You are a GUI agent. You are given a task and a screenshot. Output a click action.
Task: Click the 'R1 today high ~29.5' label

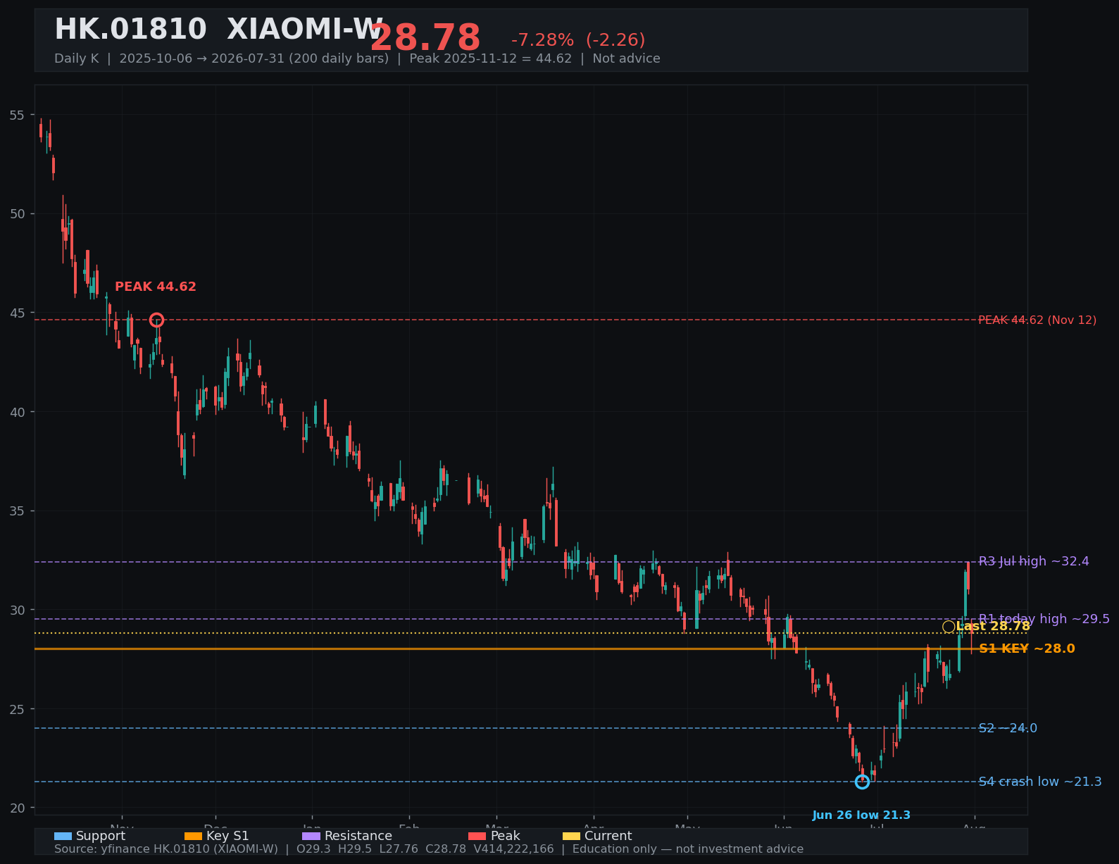pyautogui.click(x=1044, y=619)
